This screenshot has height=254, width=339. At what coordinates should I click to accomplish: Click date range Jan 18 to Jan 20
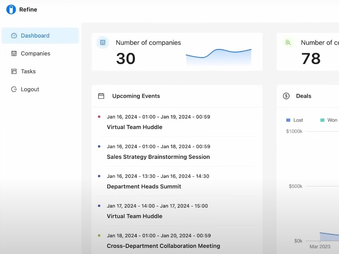[159, 236]
